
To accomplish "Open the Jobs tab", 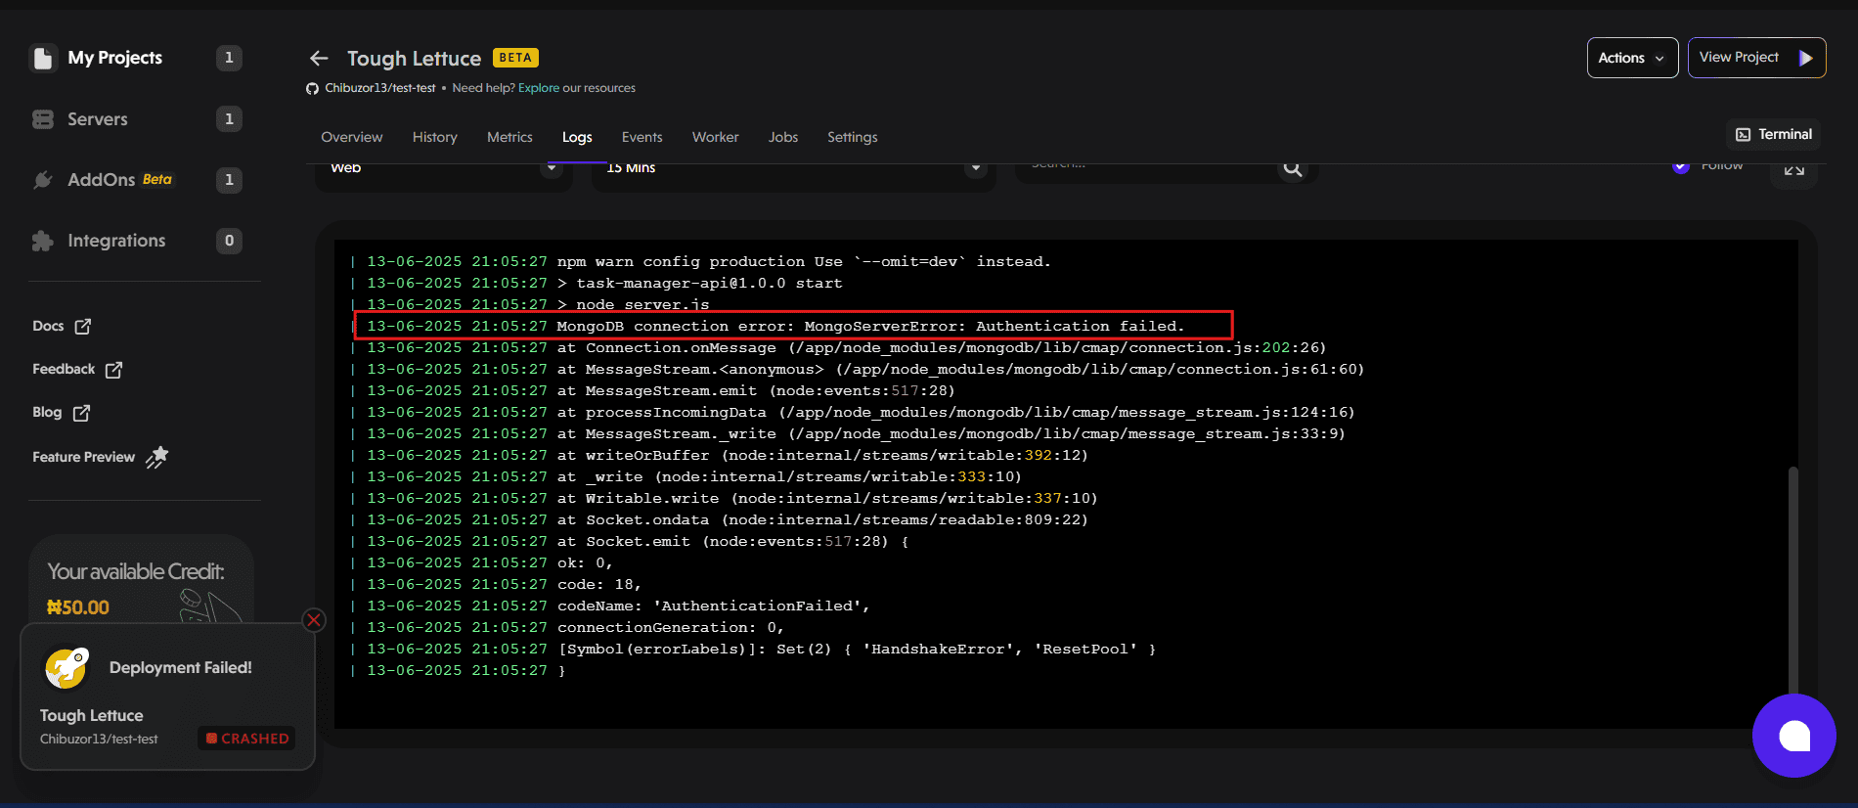I will pos(783,137).
